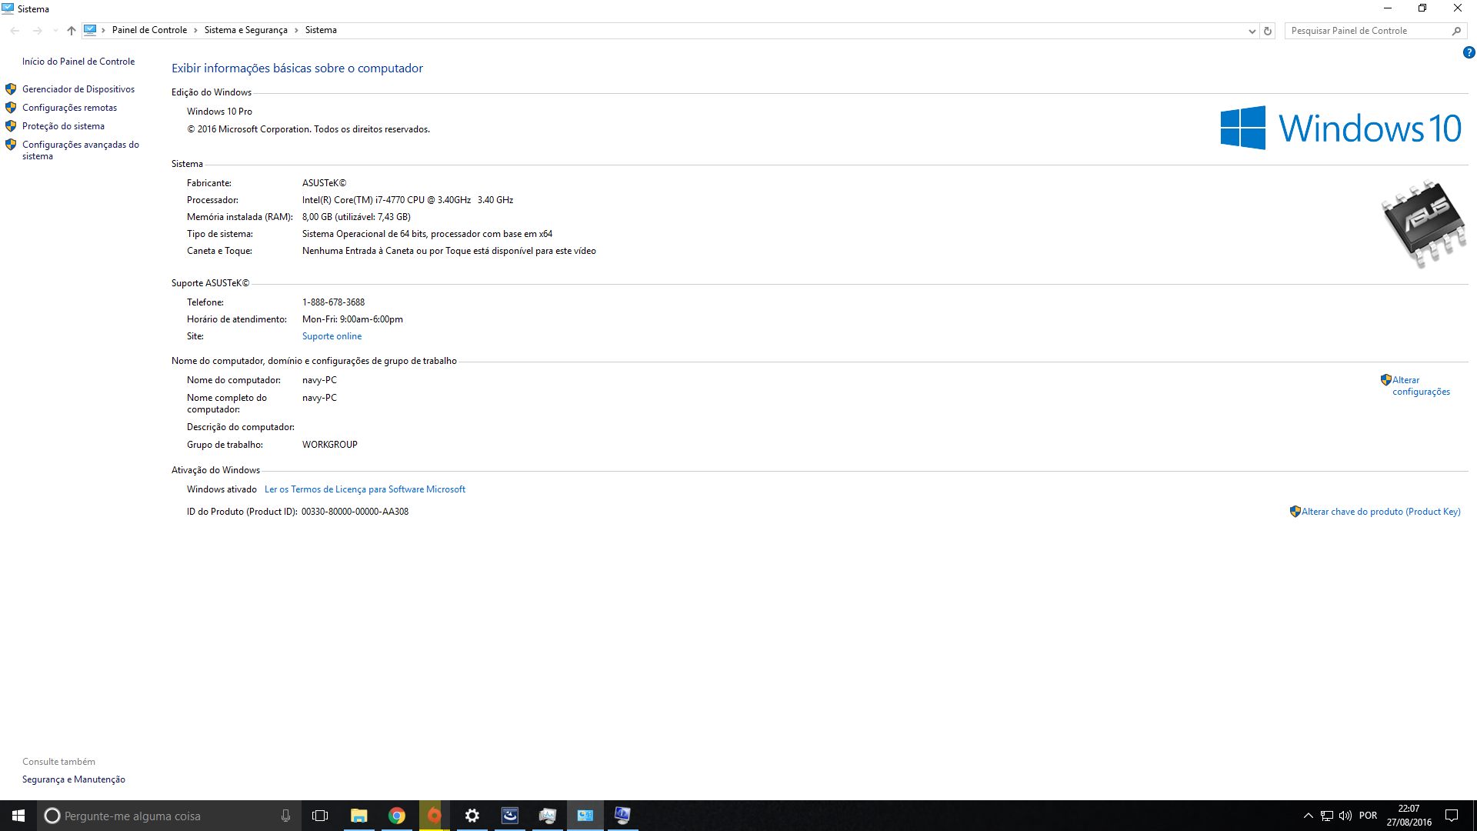Open the Action Center notification icon
Image resolution: width=1477 pixels, height=831 pixels.
click(x=1452, y=816)
